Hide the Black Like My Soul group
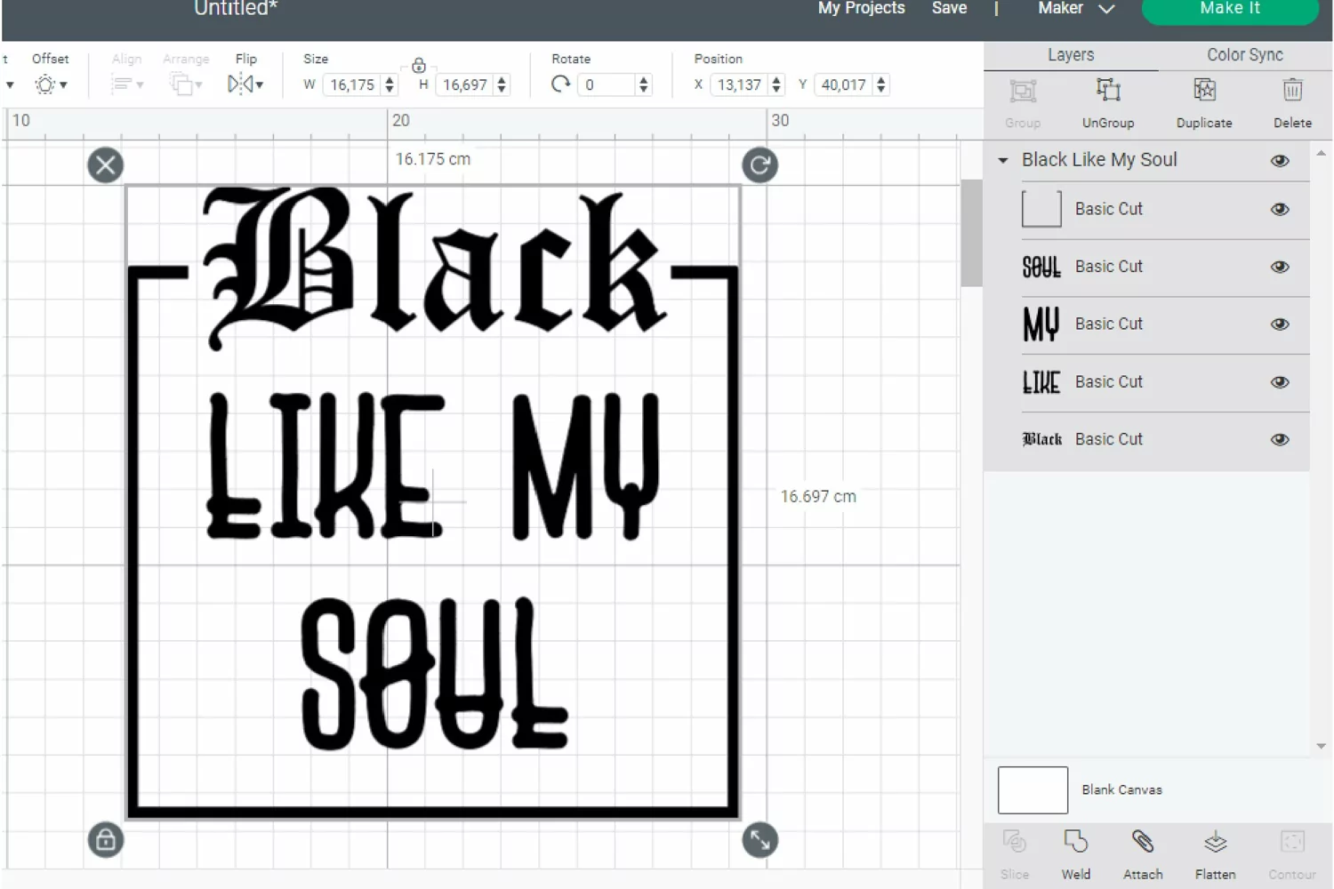 [1280, 161]
